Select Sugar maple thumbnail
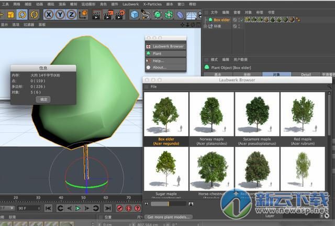The height and width of the screenshot is (226, 335). point(166,169)
